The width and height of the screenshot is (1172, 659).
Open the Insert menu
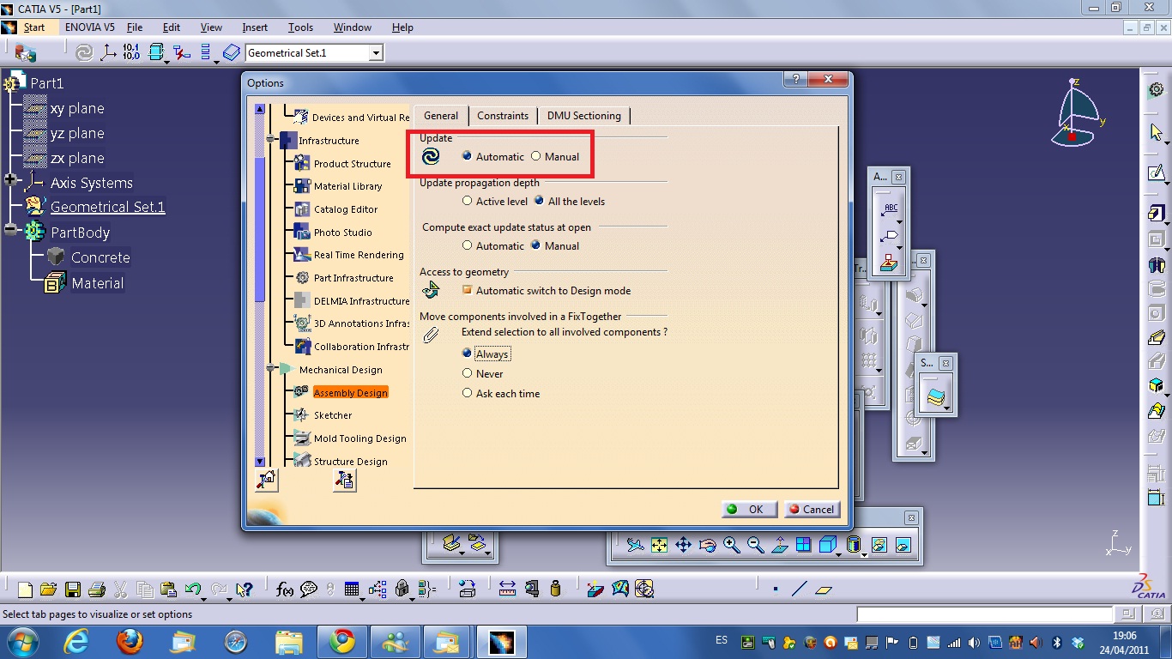(x=255, y=27)
